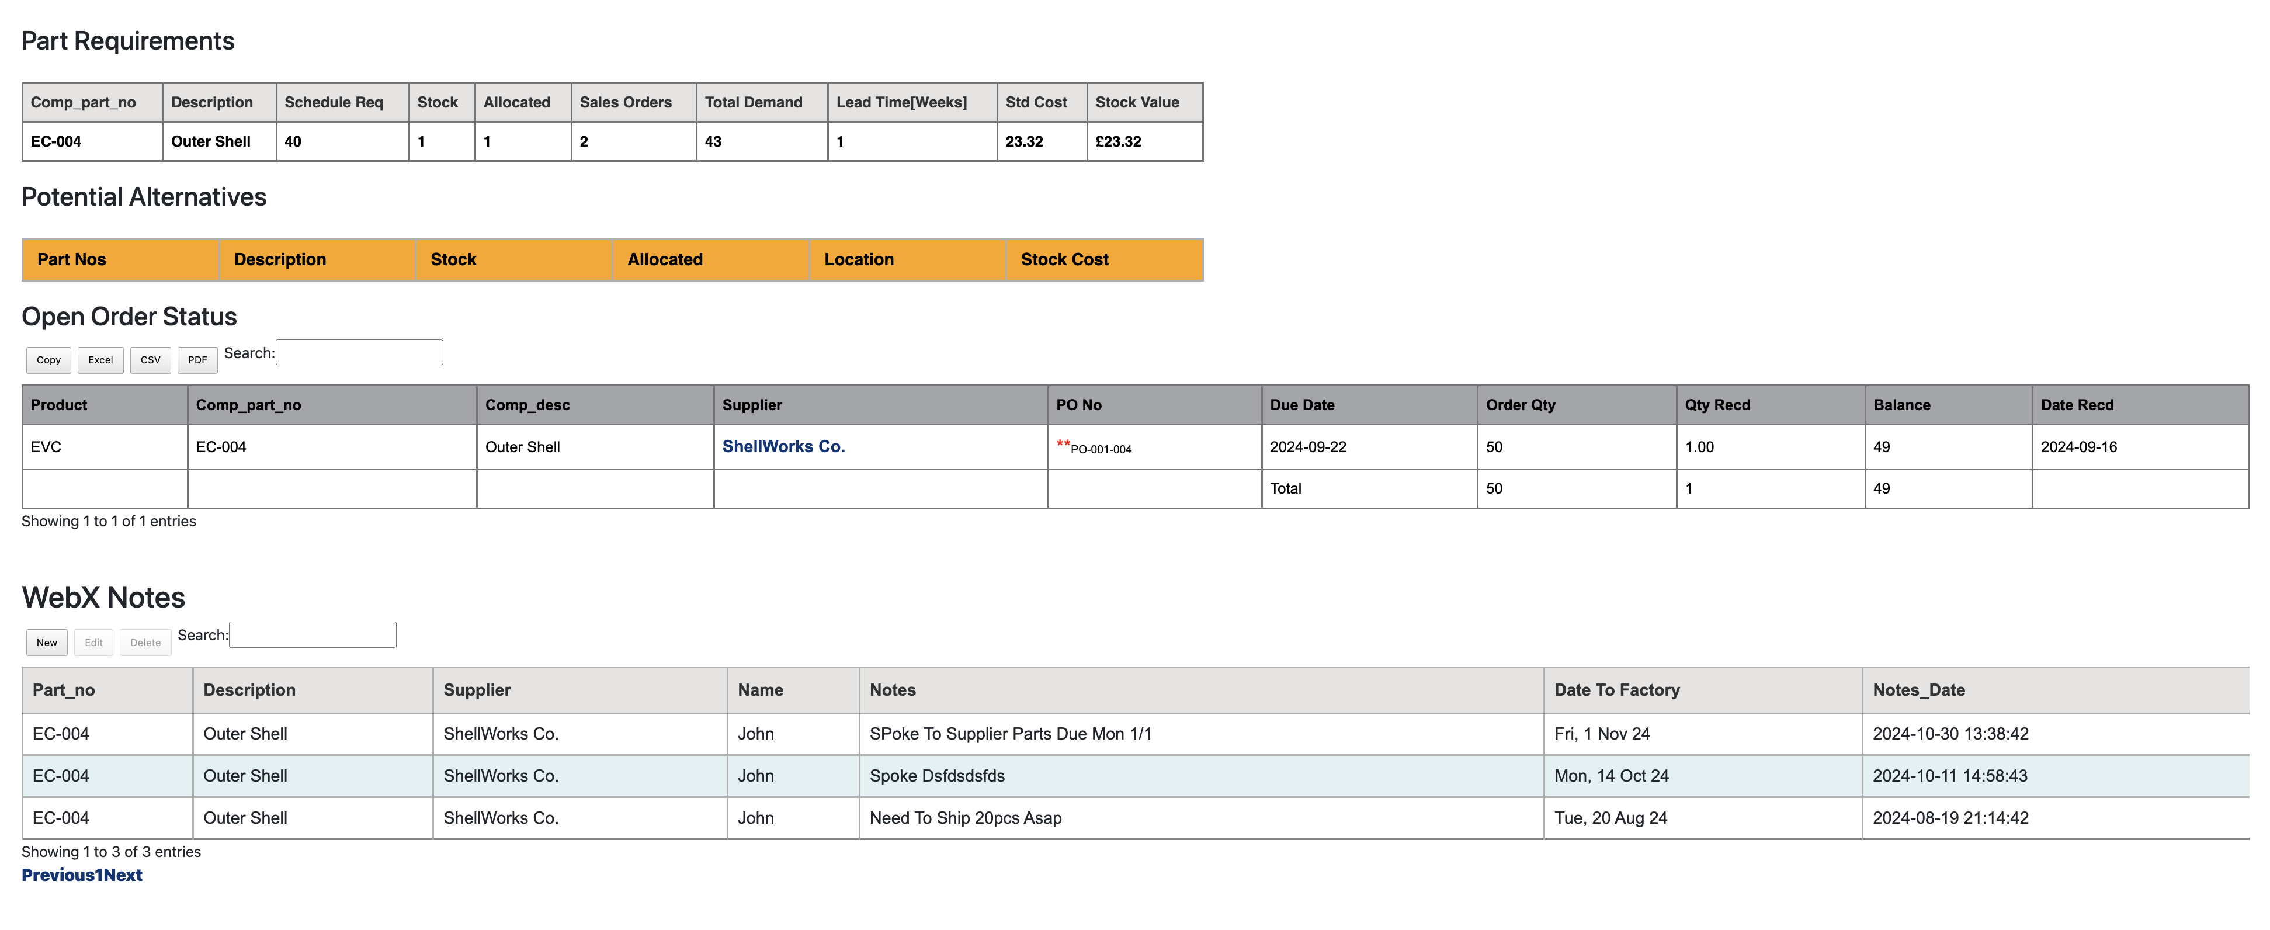Click the CSV export button

click(151, 360)
